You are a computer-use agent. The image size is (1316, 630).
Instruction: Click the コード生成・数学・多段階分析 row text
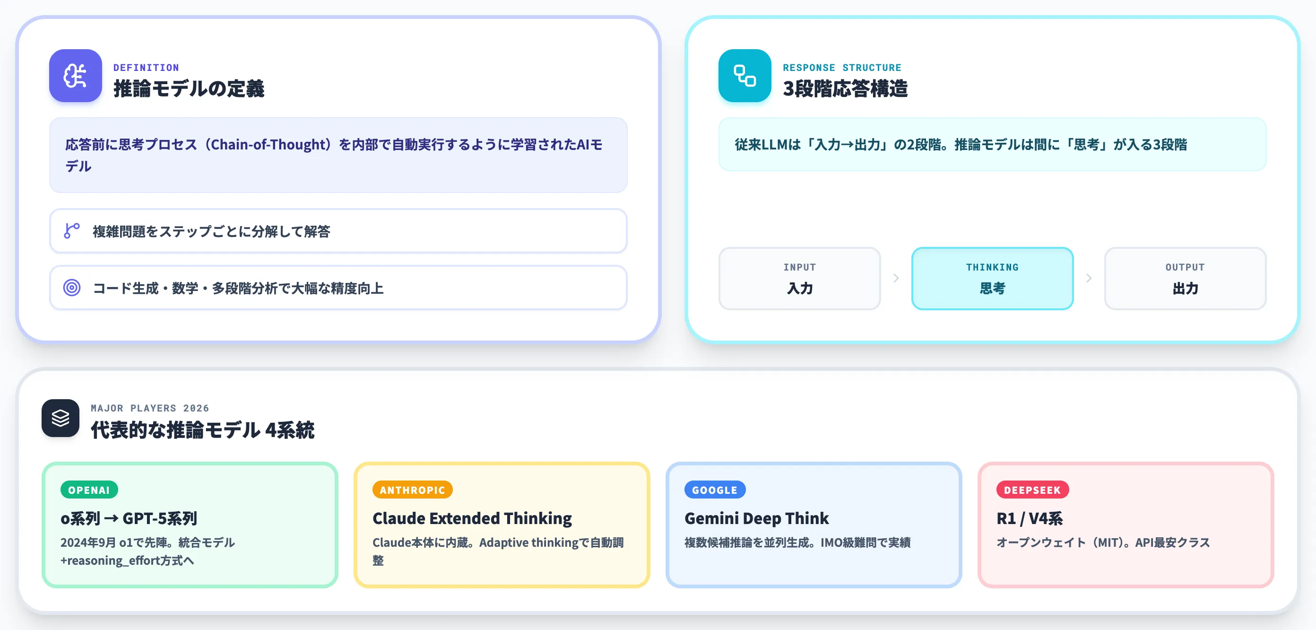[238, 289]
